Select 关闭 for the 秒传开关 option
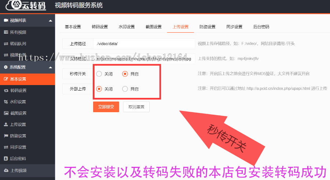The image size is (330, 180). pyautogui.click(x=99, y=74)
